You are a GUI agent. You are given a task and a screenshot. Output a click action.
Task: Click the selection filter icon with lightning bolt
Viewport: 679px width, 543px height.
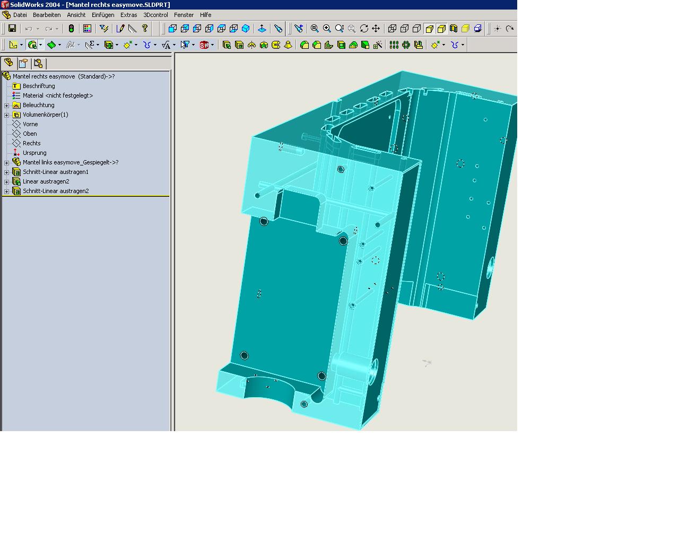pos(105,29)
